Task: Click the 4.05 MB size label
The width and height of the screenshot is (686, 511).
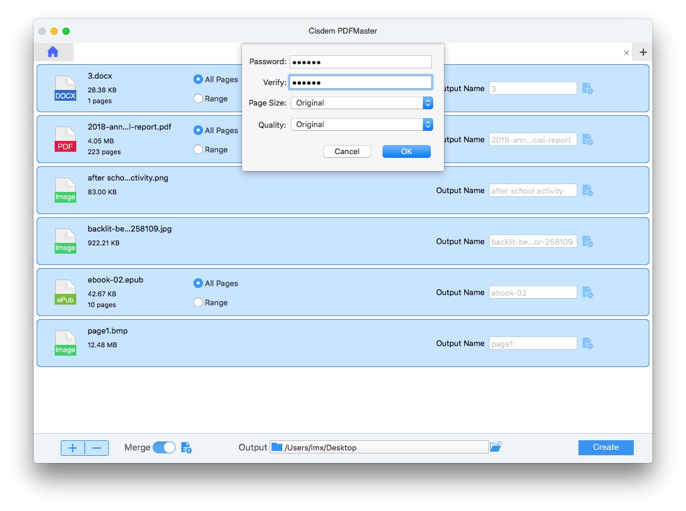Action: click(x=101, y=141)
